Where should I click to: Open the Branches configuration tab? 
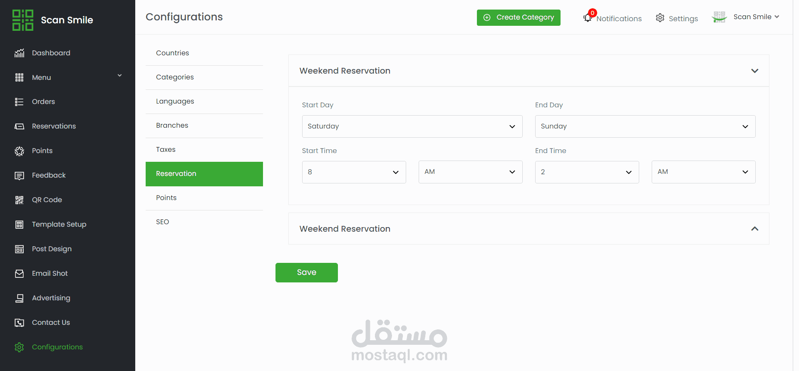pyautogui.click(x=172, y=126)
